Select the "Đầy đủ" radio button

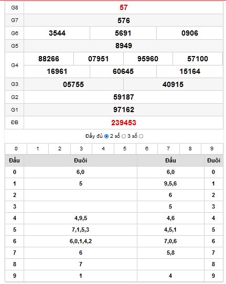[x=106, y=136]
